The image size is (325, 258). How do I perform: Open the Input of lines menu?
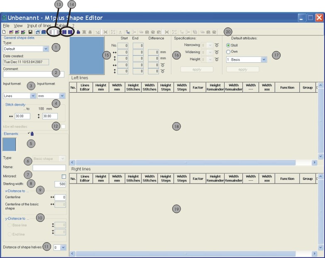coord(39,25)
